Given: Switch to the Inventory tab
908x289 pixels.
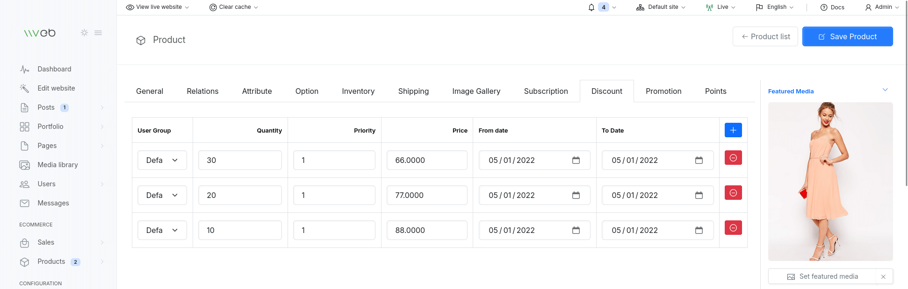Looking at the screenshot, I should (358, 91).
